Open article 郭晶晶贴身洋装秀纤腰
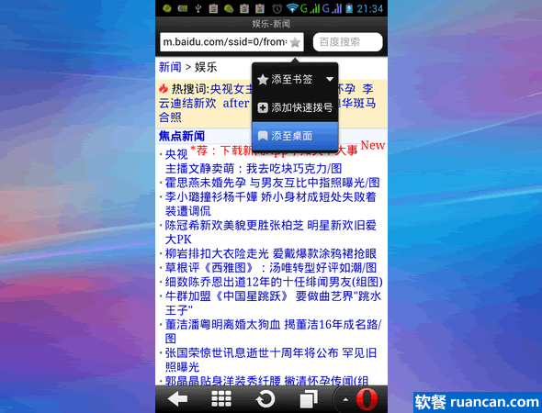Viewport: 542px width, 413px height. [x=266, y=381]
